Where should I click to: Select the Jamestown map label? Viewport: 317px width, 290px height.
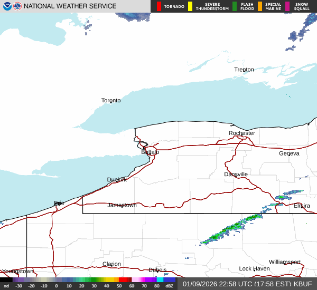122,205
